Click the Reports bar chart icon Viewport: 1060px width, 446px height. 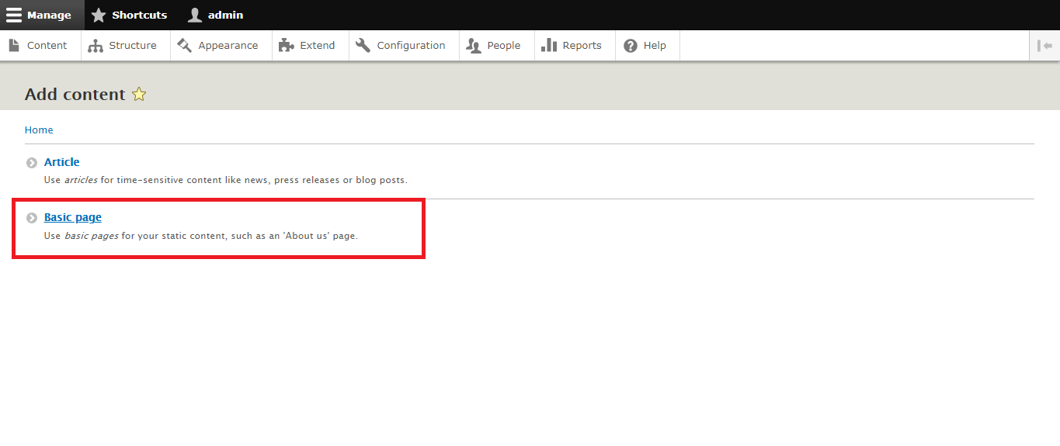(x=549, y=46)
